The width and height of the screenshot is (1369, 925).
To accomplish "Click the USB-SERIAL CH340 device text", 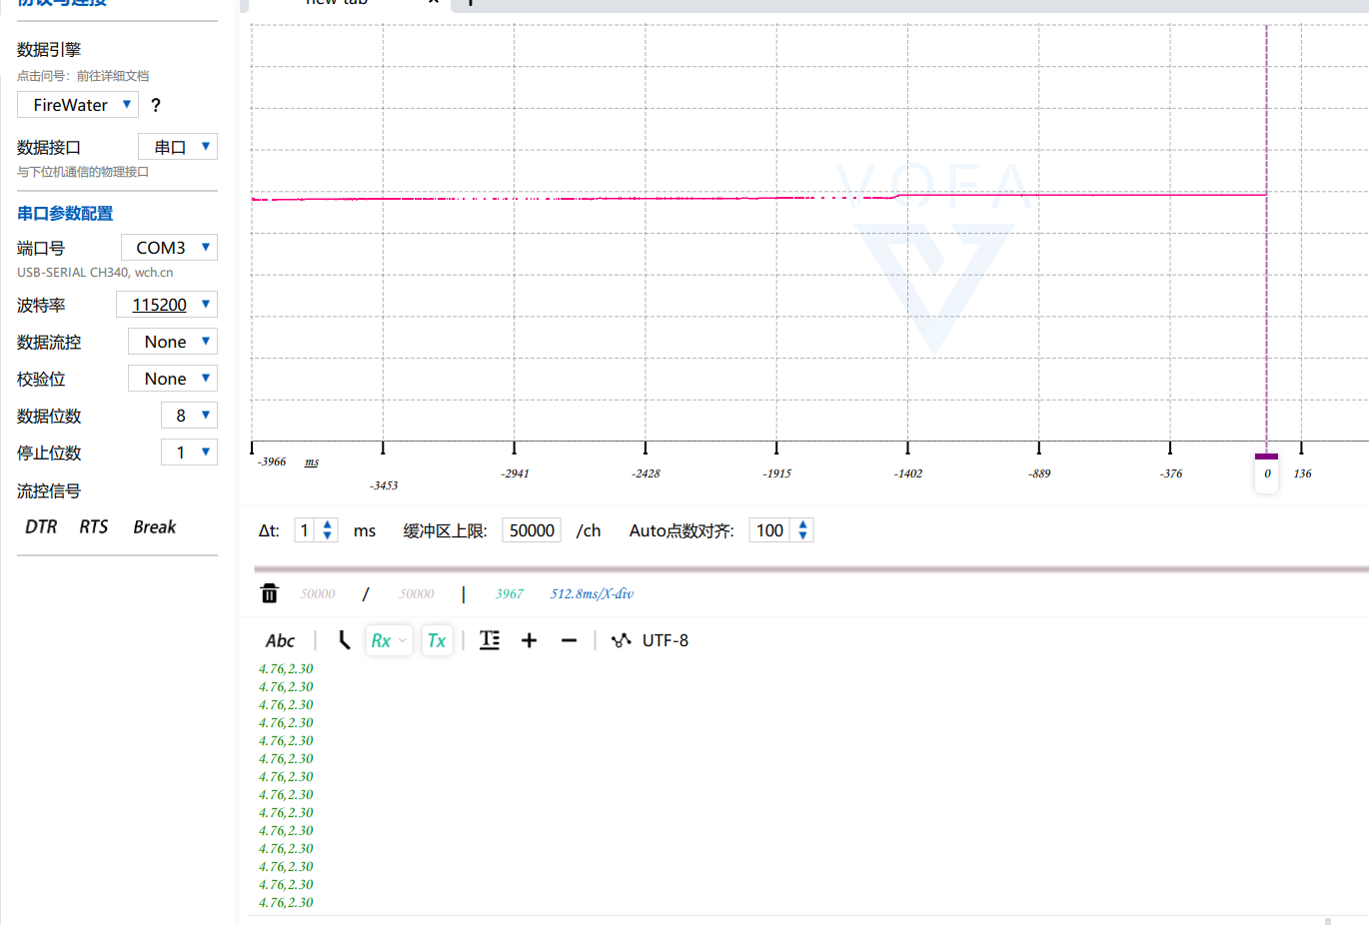I will coord(95,272).
